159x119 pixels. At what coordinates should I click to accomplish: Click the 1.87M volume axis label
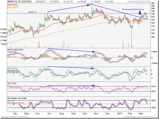[4, 44]
